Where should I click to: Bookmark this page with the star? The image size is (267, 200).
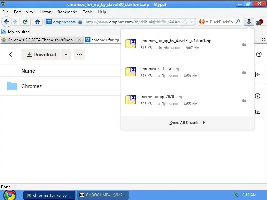pos(185,22)
